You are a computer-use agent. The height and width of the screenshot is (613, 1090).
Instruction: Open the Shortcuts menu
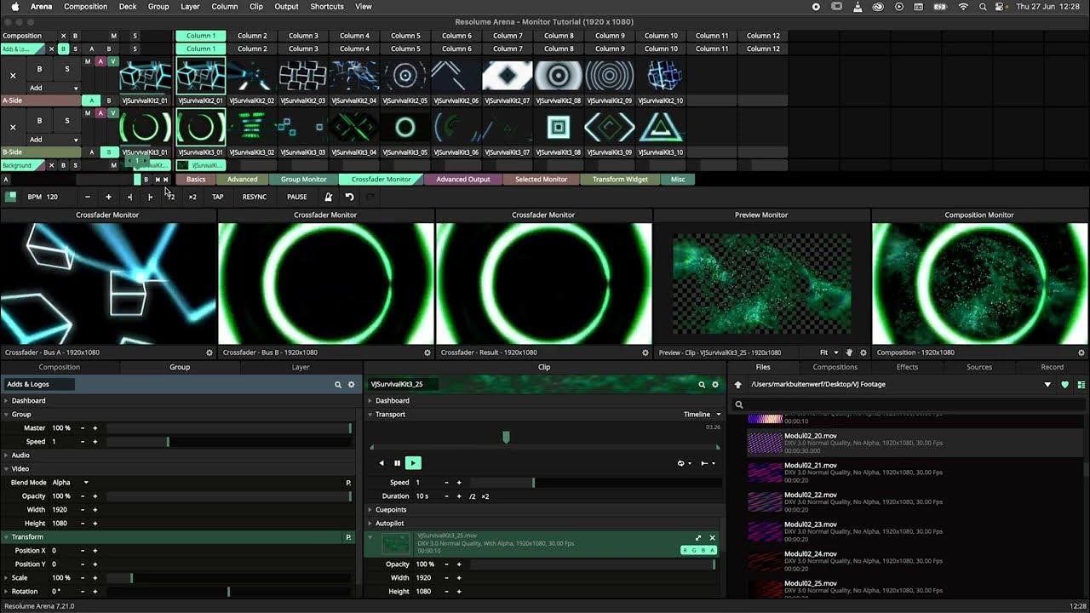(327, 7)
